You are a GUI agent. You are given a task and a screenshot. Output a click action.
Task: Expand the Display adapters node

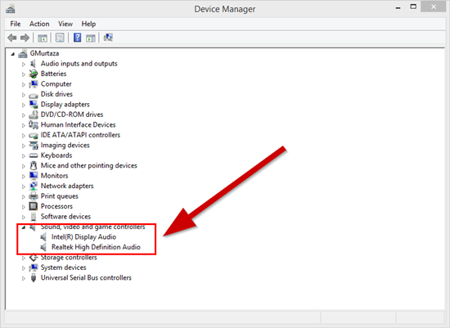24,105
